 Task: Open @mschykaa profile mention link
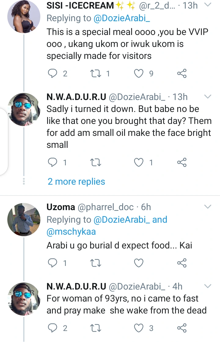[71, 232]
